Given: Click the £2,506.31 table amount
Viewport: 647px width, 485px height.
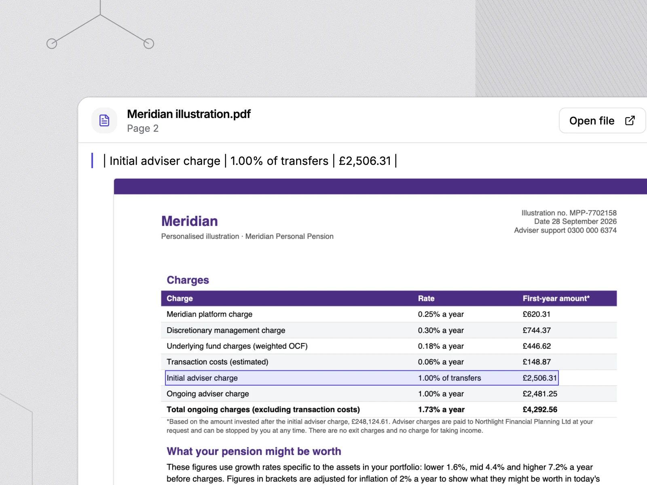Looking at the screenshot, I should click(x=540, y=378).
